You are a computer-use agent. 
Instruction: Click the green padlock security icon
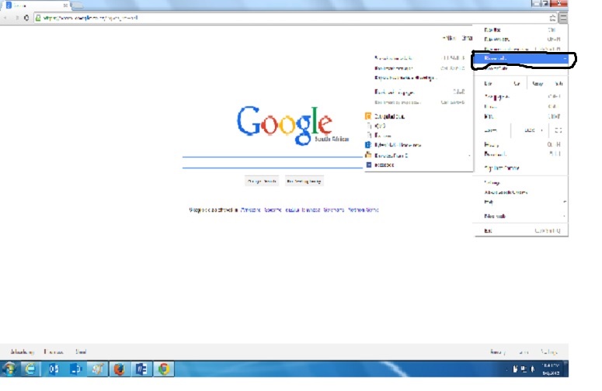[x=38, y=18]
